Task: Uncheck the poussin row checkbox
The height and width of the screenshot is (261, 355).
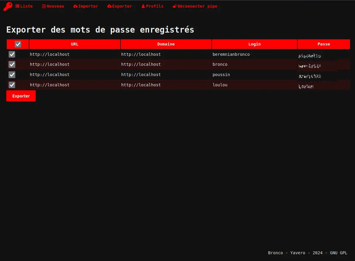Action: click(12, 75)
